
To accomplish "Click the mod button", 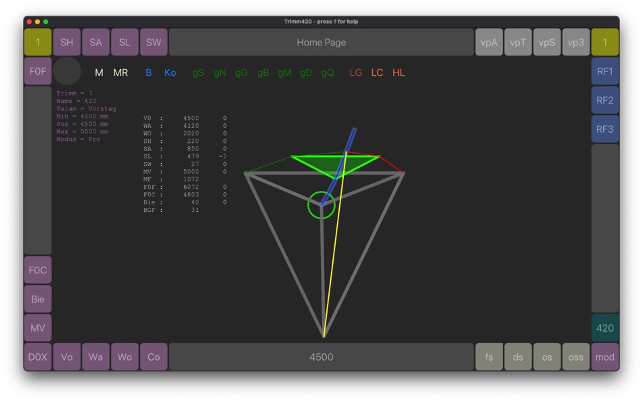I will [x=605, y=357].
